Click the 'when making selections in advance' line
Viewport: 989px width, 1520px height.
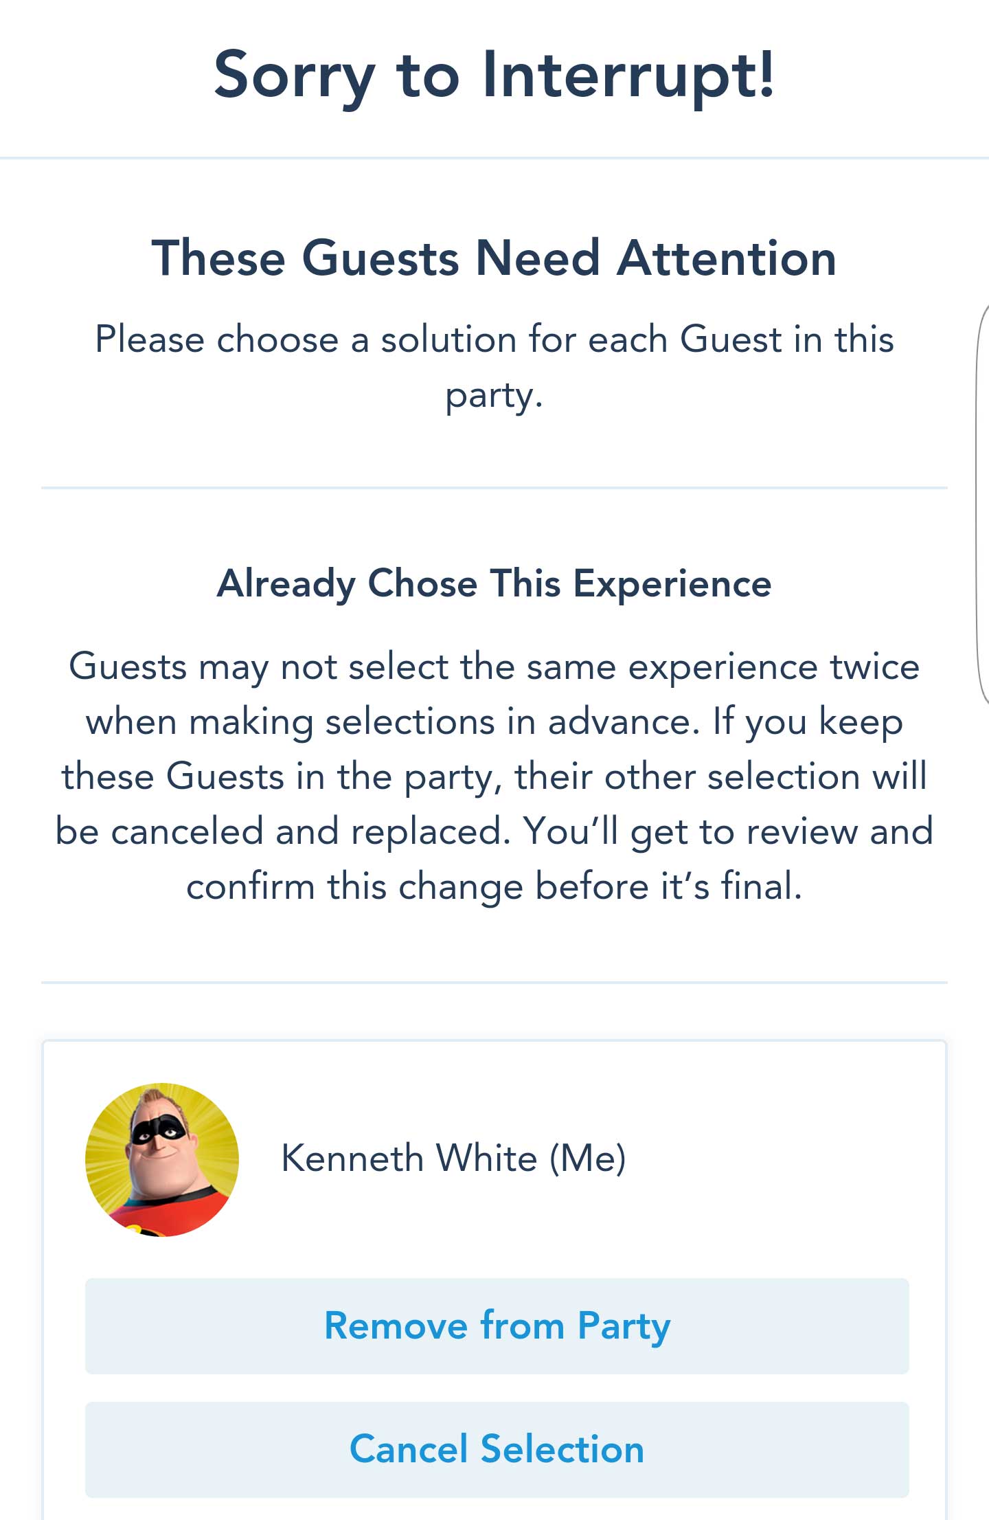click(x=494, y=722)
